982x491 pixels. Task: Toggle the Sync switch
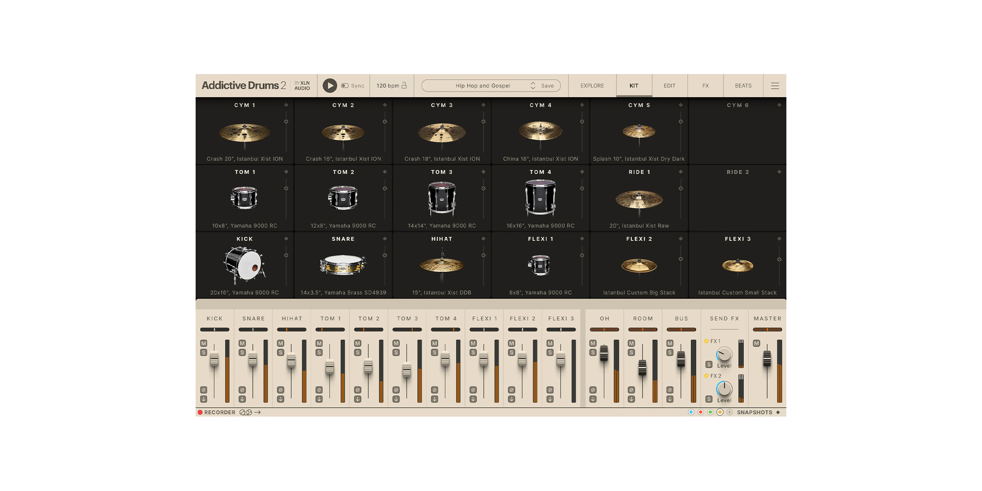click(x=345, y=86)
